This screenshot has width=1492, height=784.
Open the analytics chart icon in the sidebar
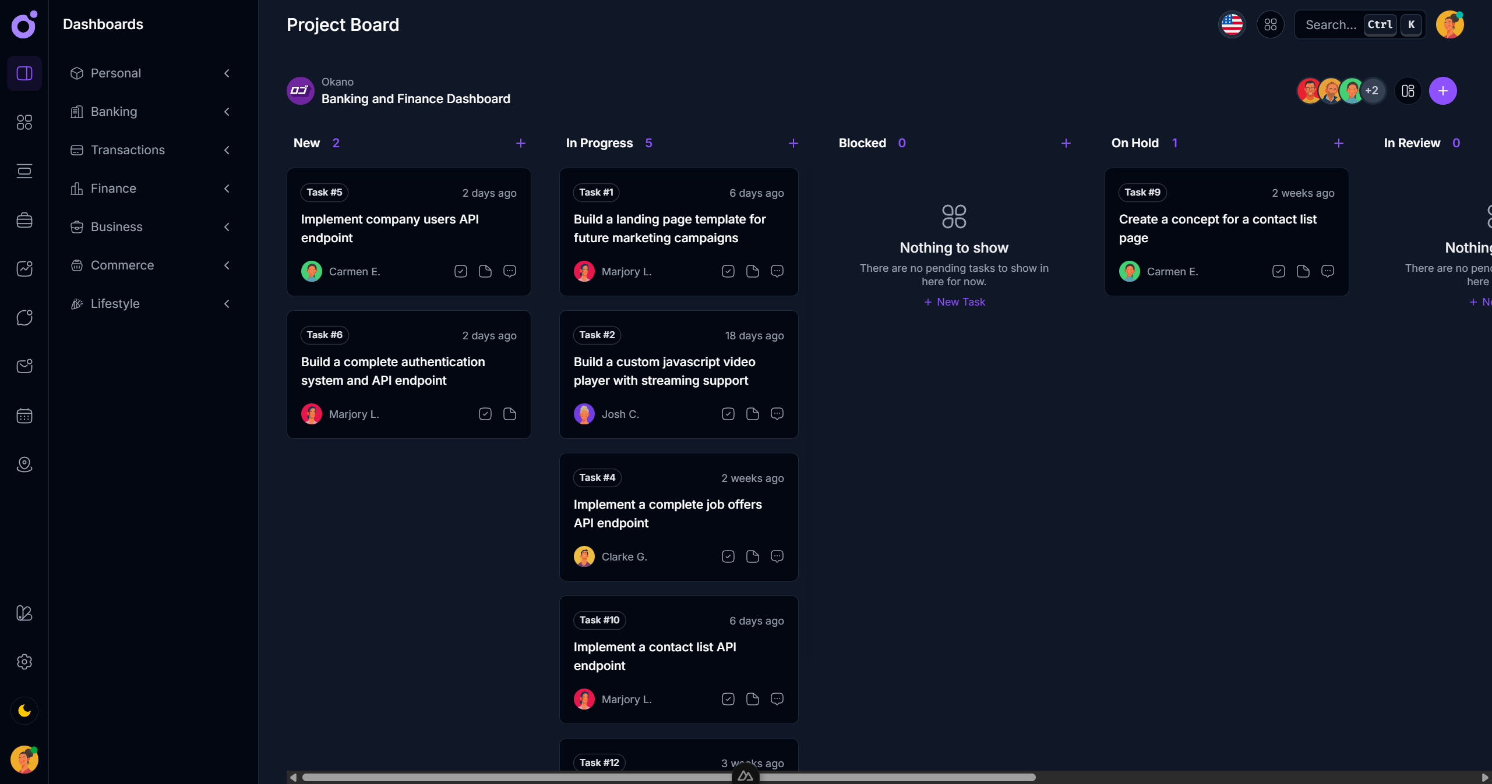[x=24, y=268]
